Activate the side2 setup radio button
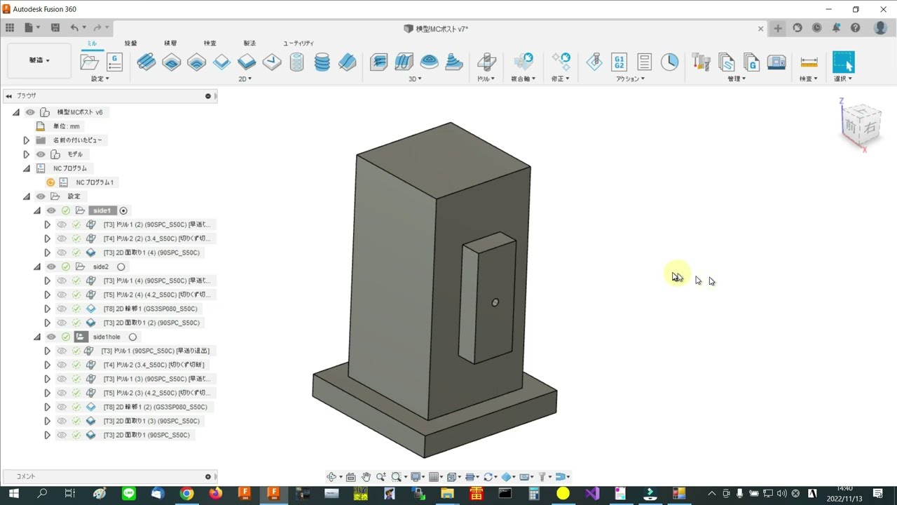Image resolution: width=897 pixels, height=505 pixels. point(121,267)
